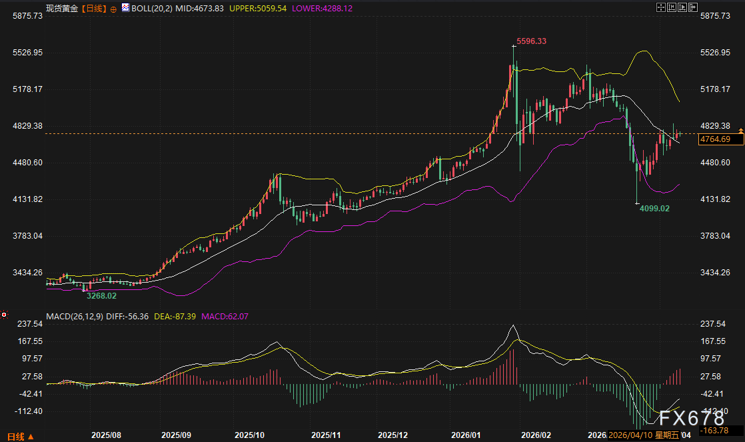Click the 4099.02 low price label
The height and width of the screenshot is (442, 745).
coord(654,209)
